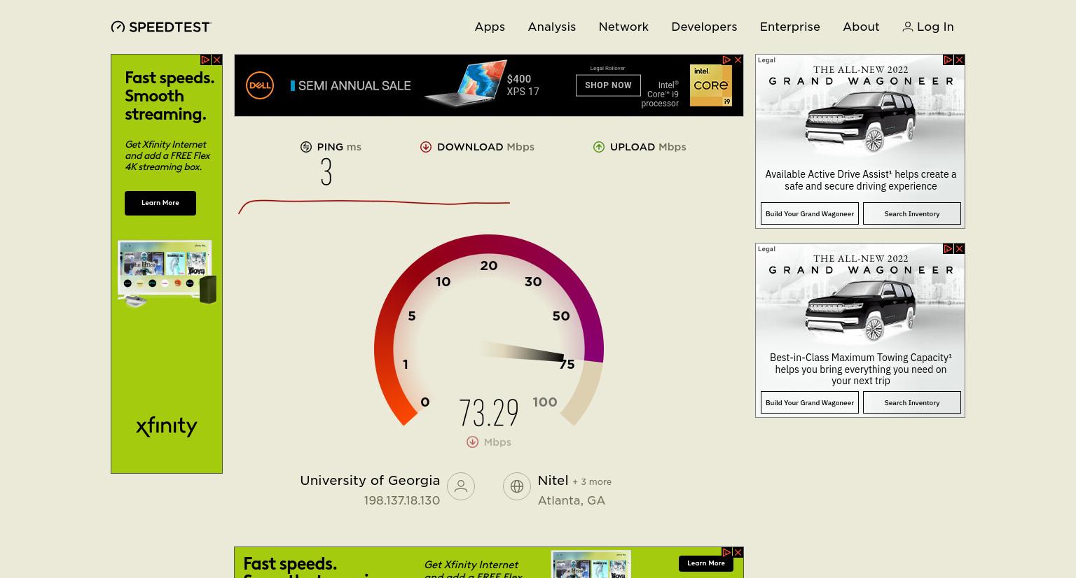The width and height of the screenshot is (1076, 578).
Task: Click the upload arrow icon
Action: pos(599,147)
